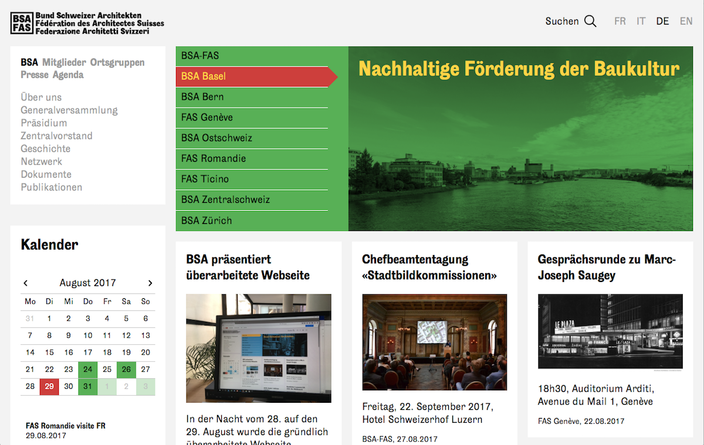Open the Agenda tab

coord(68,75)
